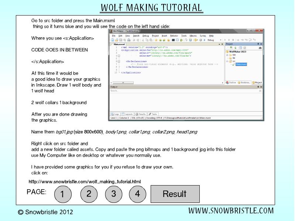The width and height of the screenshot is (295, 221).
Task: Click the command prompt icon in FlashDevelop
Action: pos(173,40)
